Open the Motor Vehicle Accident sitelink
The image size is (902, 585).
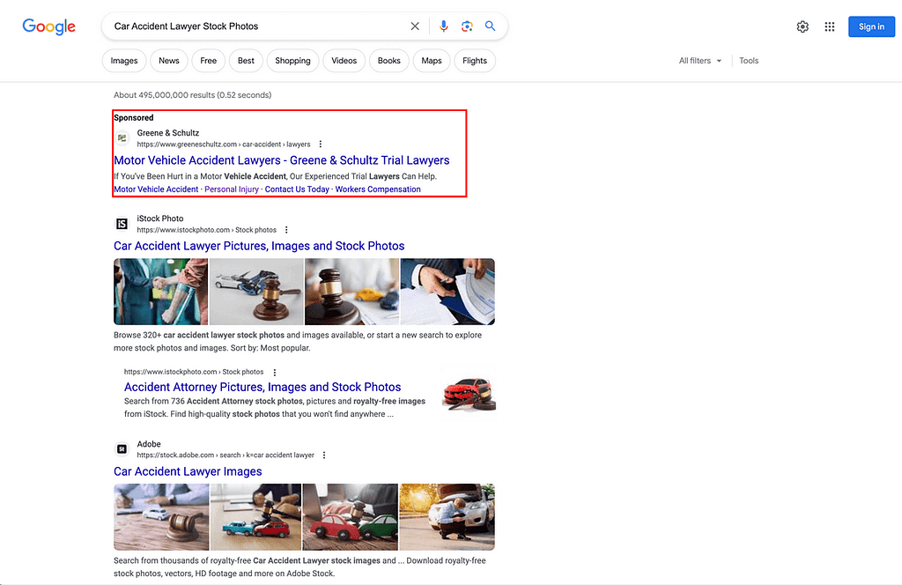pos(156,189)
